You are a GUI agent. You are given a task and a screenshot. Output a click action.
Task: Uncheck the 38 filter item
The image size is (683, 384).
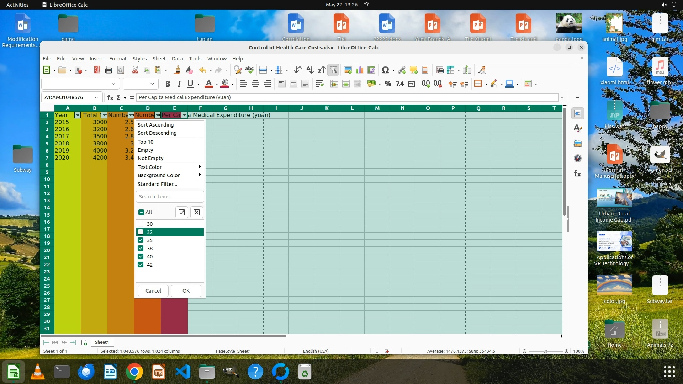pyautogui.click(x=141, y=249)
